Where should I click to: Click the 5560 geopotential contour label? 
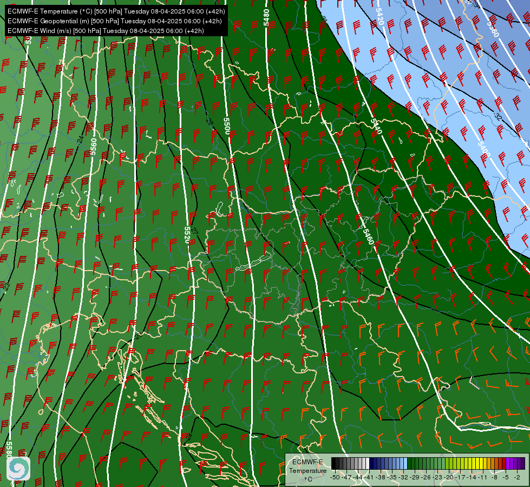[94, 147]
